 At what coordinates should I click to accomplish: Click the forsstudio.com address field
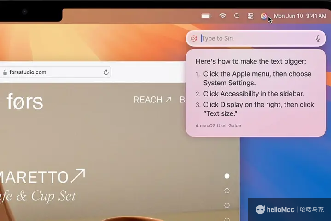coord(51,72)
